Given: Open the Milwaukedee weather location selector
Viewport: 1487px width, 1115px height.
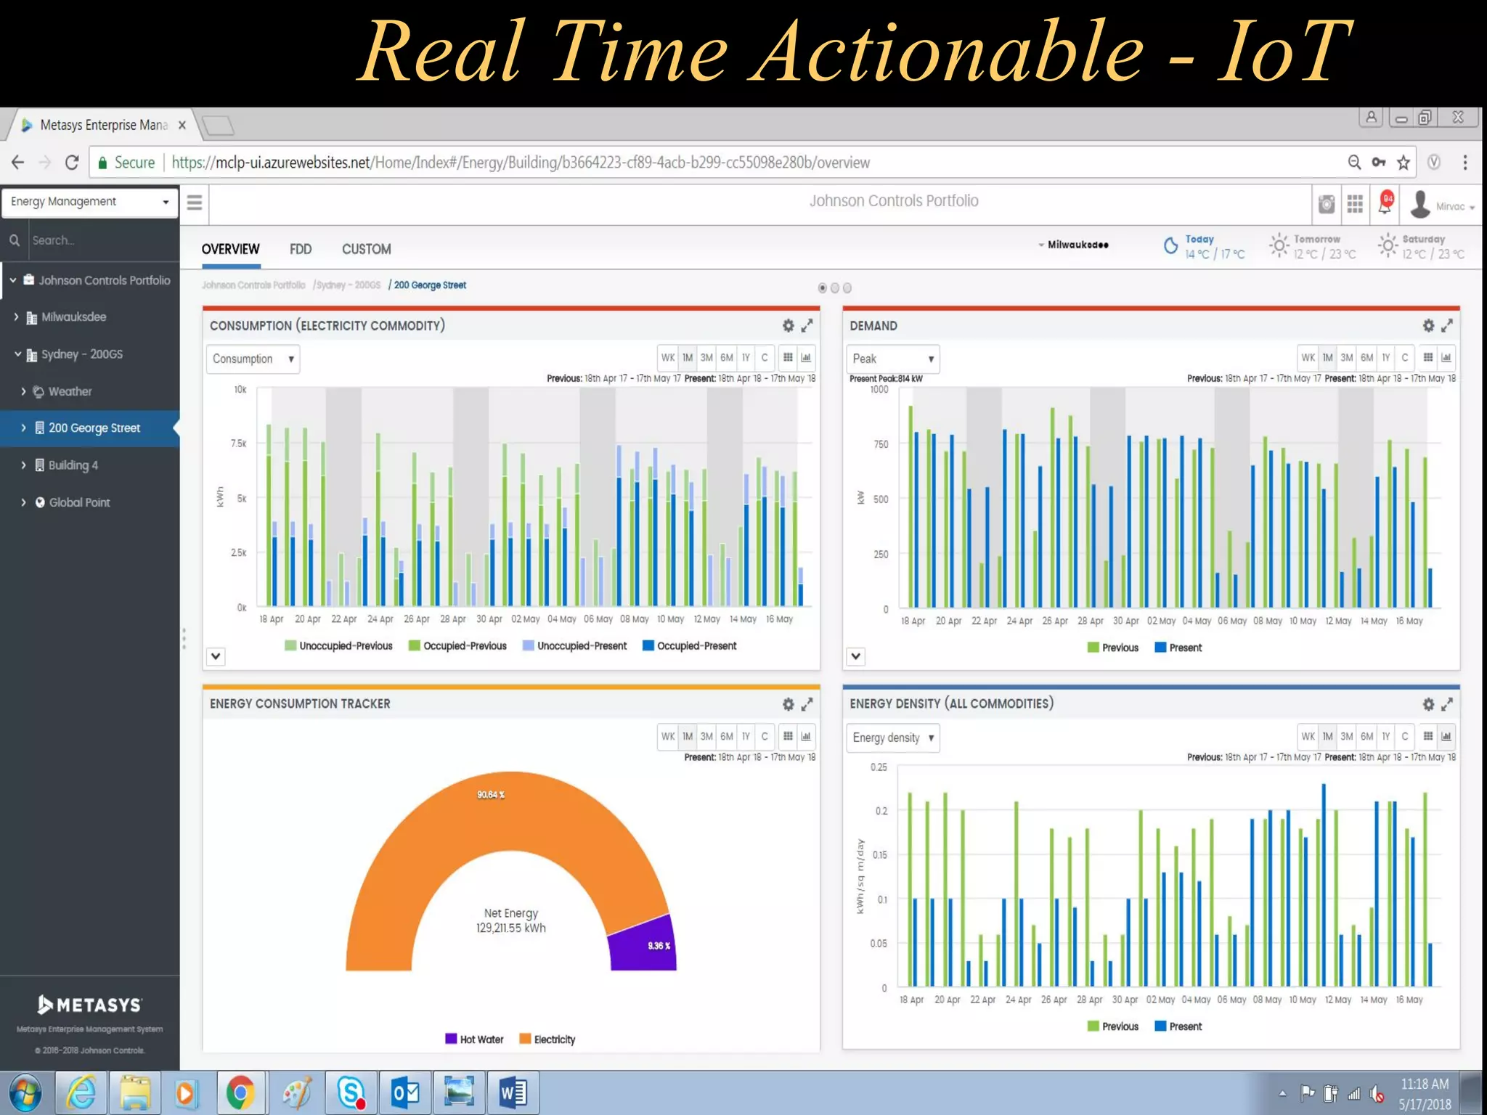Looking at the screenshot, I should 1073,245.
